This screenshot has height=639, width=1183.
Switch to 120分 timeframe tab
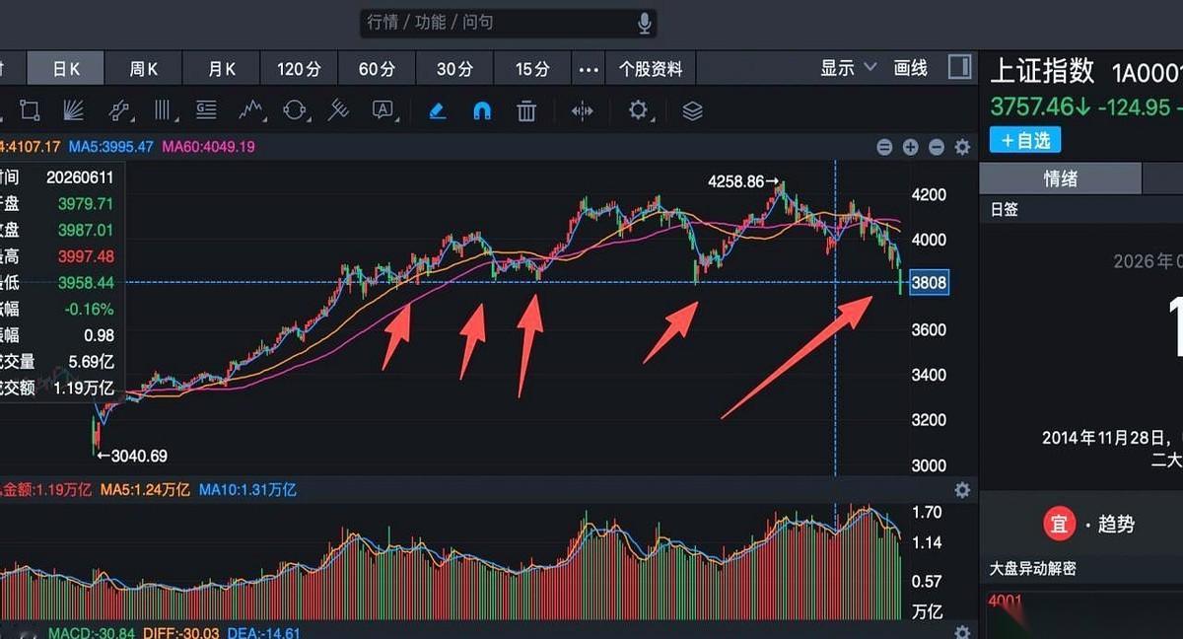click(x=300, y=68)
